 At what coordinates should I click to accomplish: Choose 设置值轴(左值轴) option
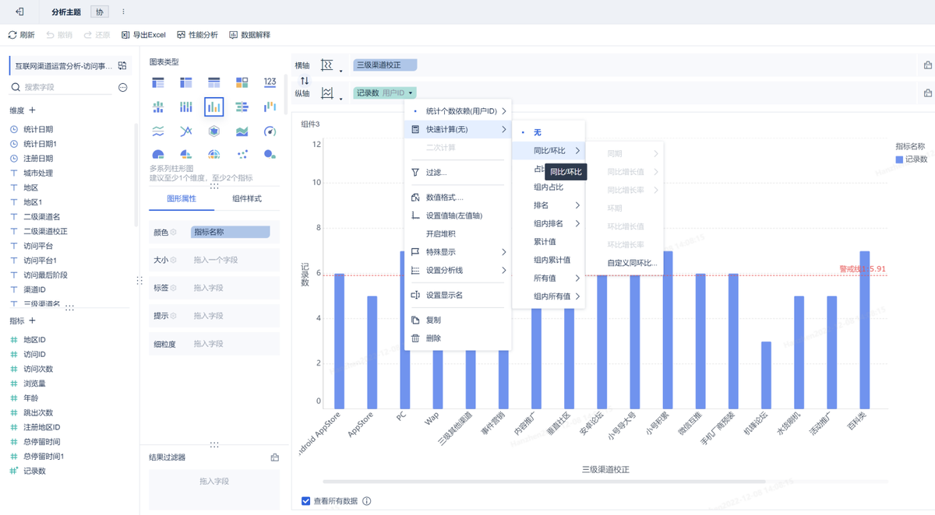pyautogui.click(x=458, y=215)
